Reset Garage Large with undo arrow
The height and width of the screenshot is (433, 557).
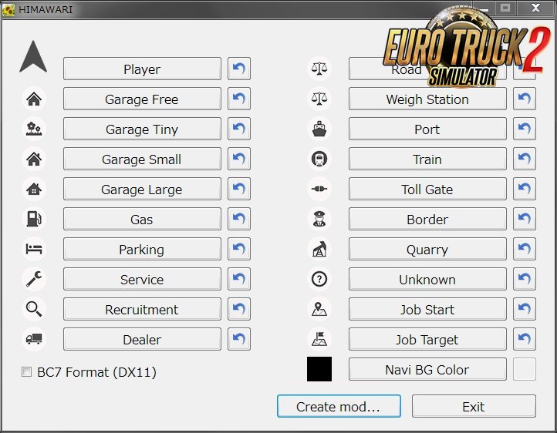pos(239,189)
